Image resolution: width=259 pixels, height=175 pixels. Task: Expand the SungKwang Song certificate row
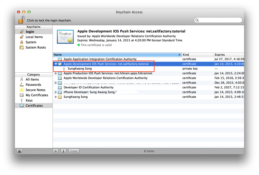pos(56,97)
